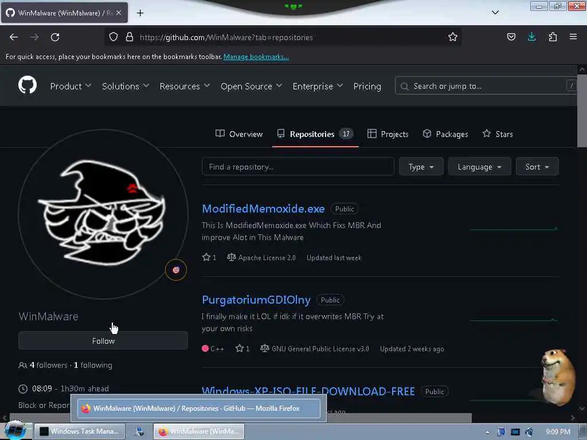Open the extensions puzzle icon
The height and width of the screenshot is (440, 587).
coord(553,37)
